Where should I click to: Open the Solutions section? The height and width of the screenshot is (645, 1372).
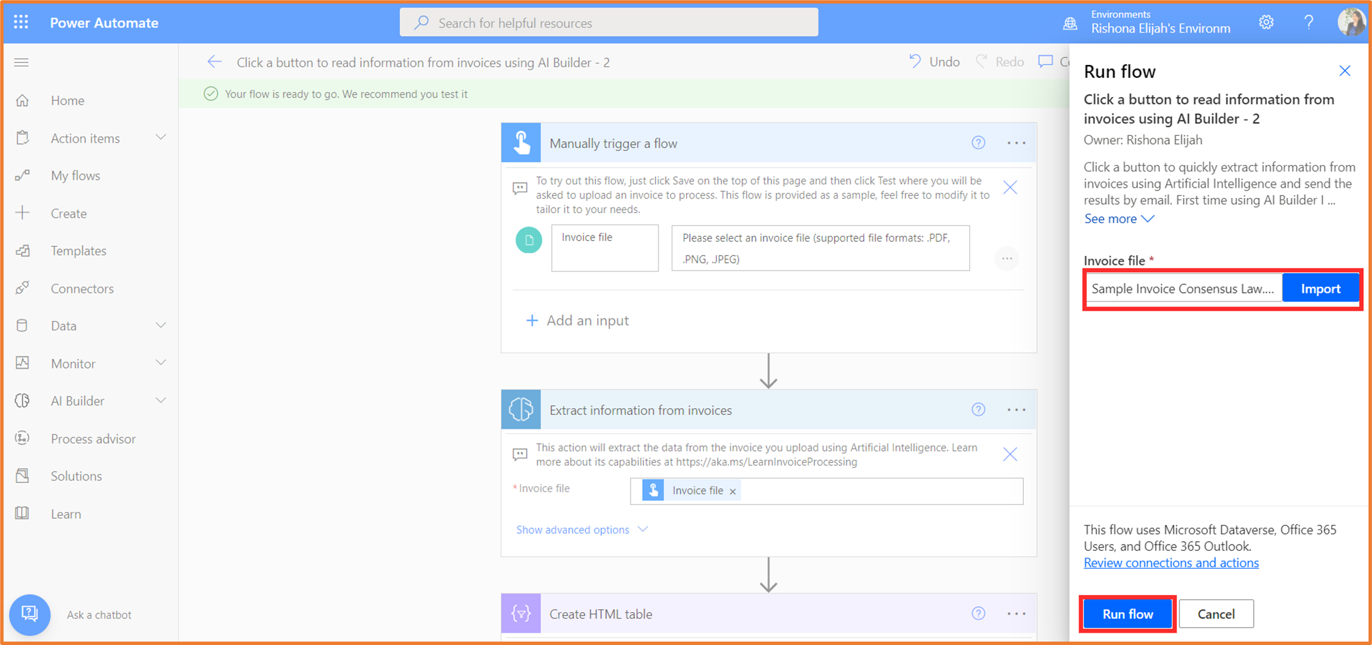(x=76, y=476)
